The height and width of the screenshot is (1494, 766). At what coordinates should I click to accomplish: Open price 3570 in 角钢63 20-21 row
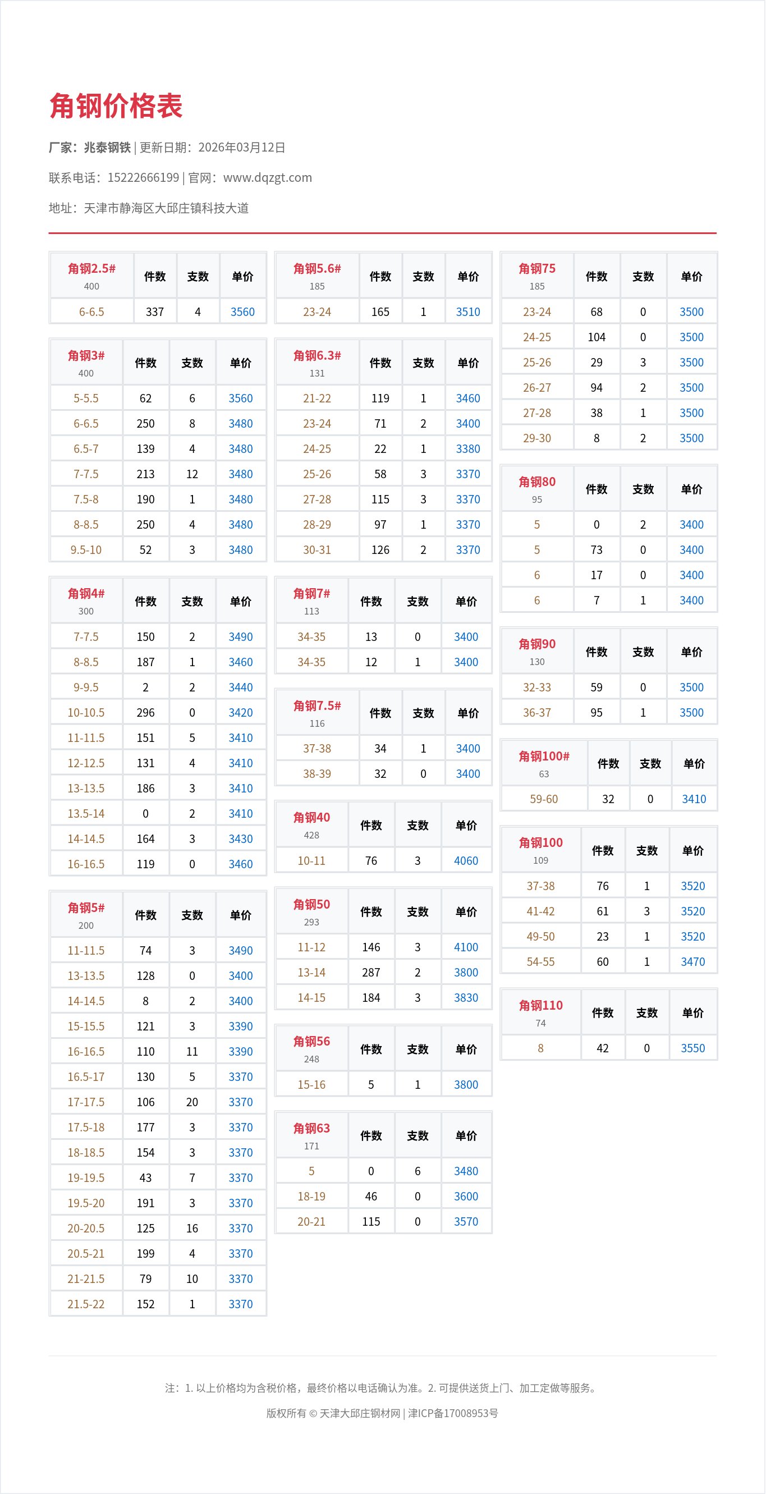[x=466, y=1222]
